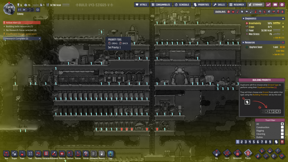The height and width of the screenshot is (162, 288).
Task: Open the colony reports chart button
Action: 269,4
